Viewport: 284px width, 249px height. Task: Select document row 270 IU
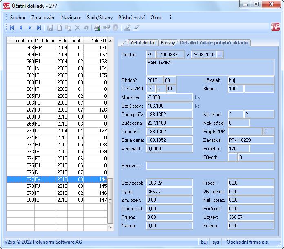(x=57, y=131)
